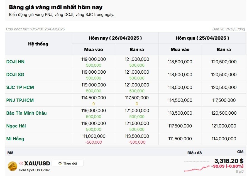
Task: Open the Ngọc Hải system link
Action: pyautogui.click(x=16, y=126)
